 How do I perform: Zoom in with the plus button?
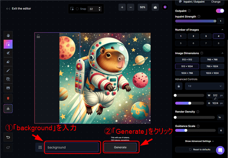[122, 7]
